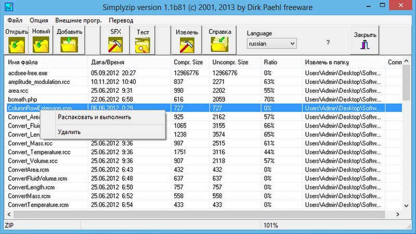Click the 101% status bar value
Image resolution: width=416 pixels, height=234 pixels.
pyautogui.click(x=270, y=226)
